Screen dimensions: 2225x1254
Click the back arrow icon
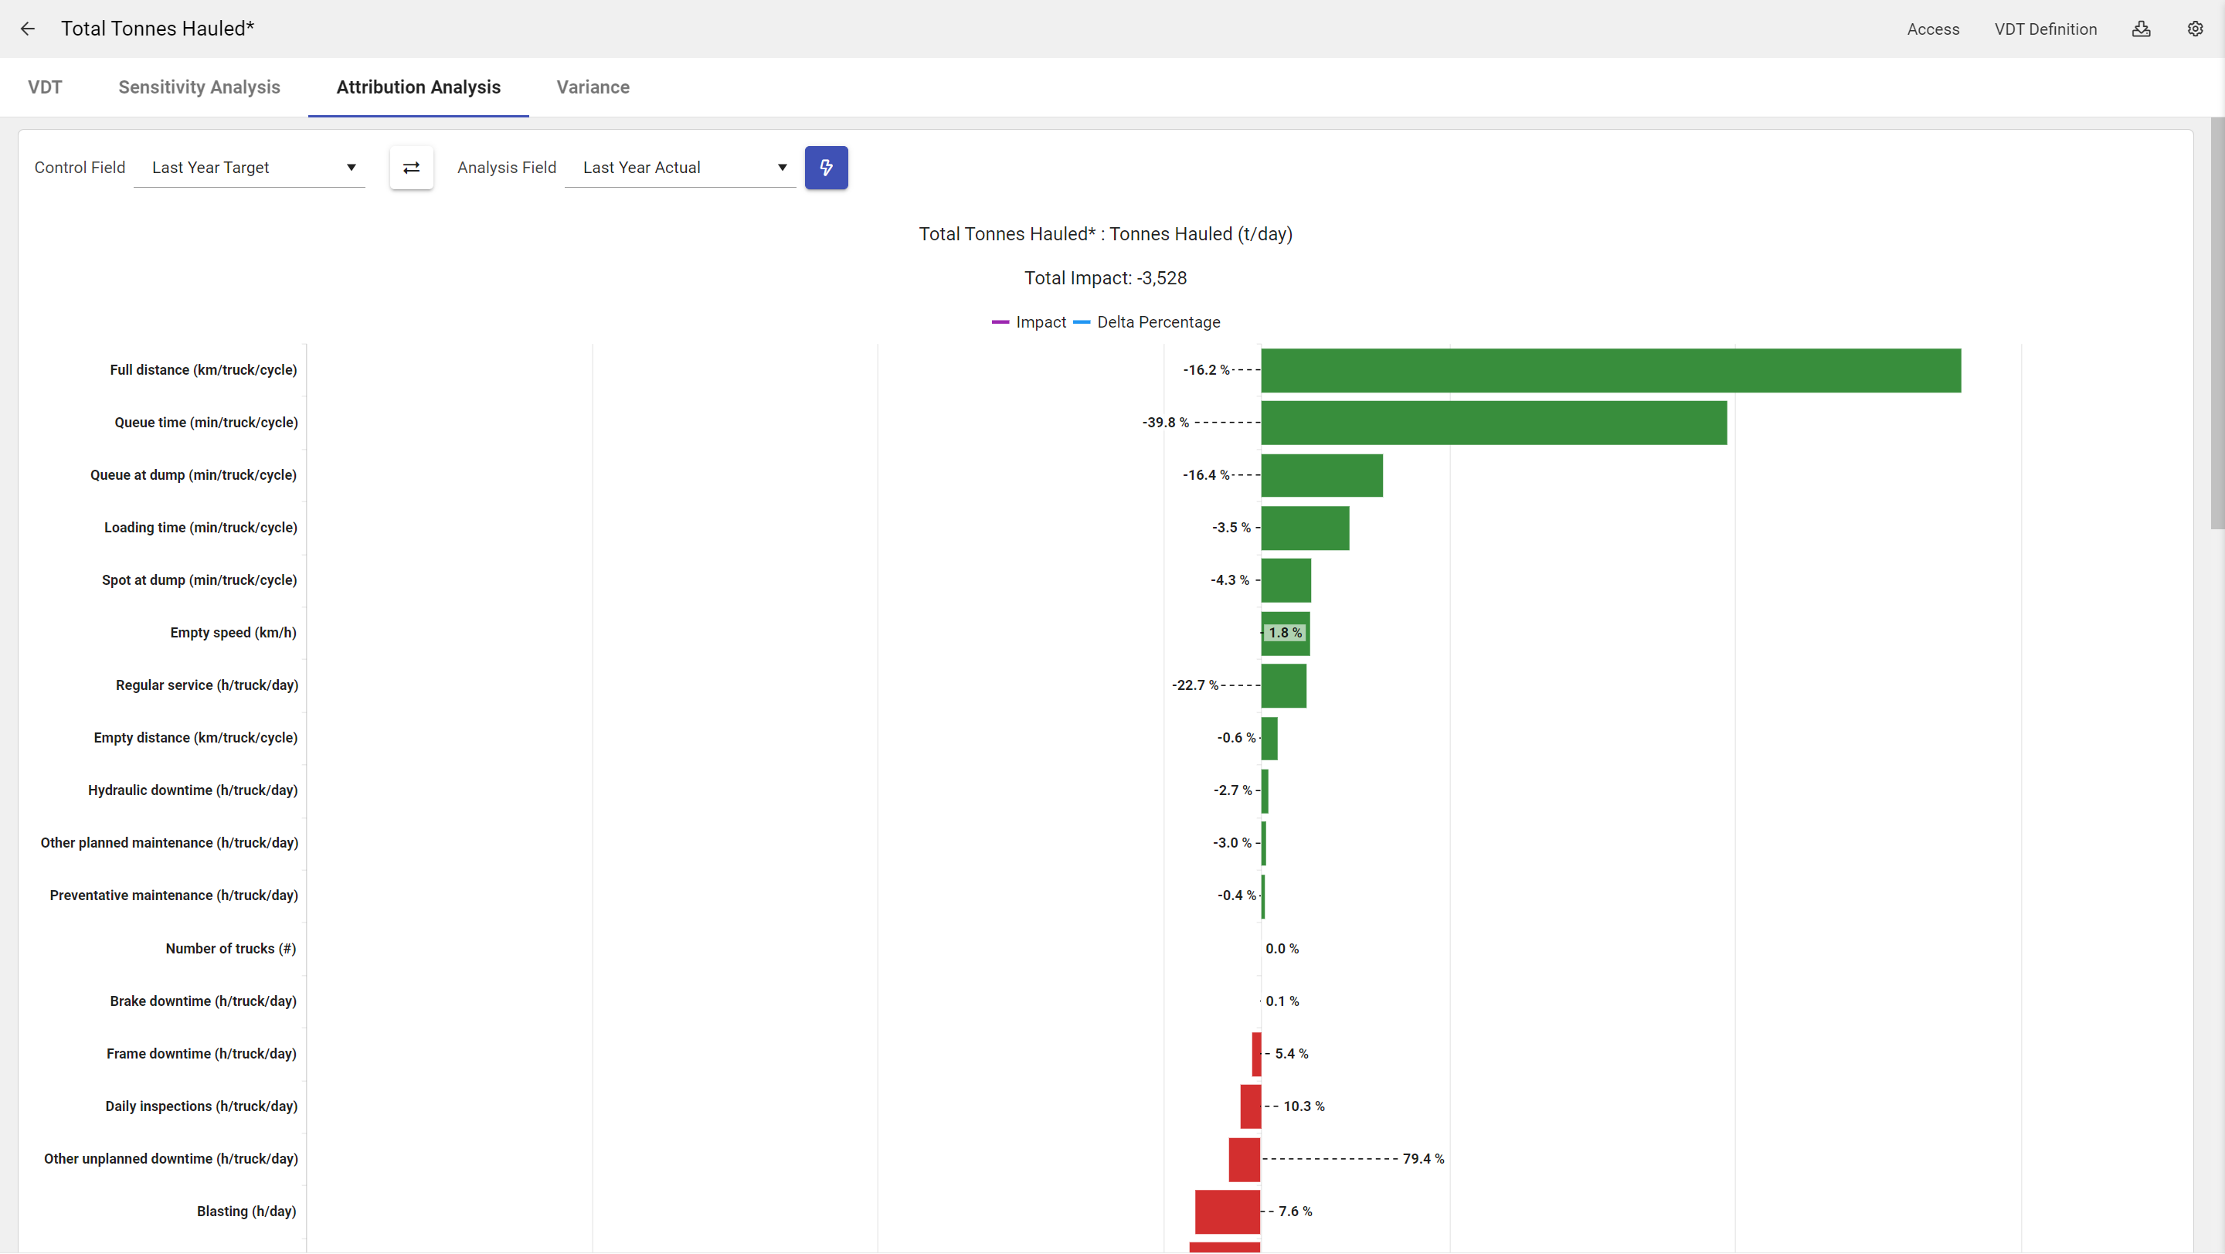pyautogui.click(x=28, y=29)
